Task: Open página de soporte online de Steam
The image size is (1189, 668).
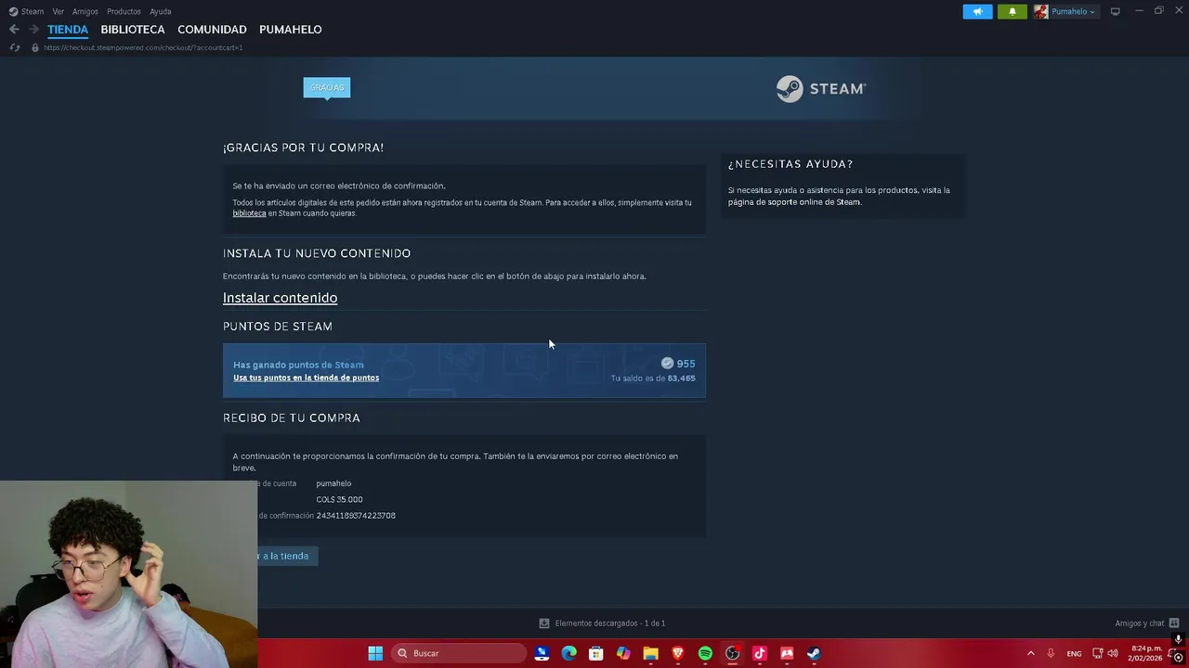Action: [794, 202]
